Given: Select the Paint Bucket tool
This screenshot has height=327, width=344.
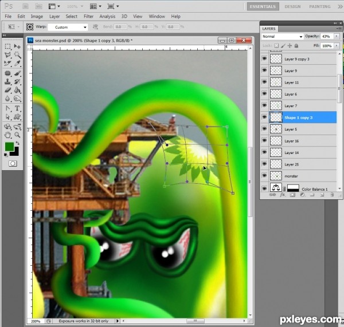Looking at the screenshot, I should tap(17, 90).
